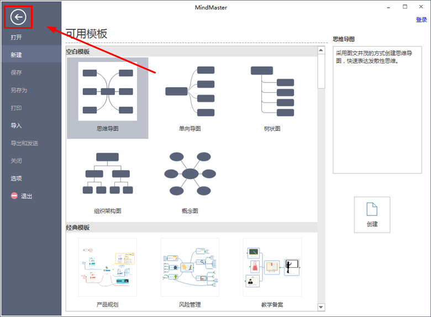Maximize the MindMaster window
Screen dimensions: 431x317
405,7
